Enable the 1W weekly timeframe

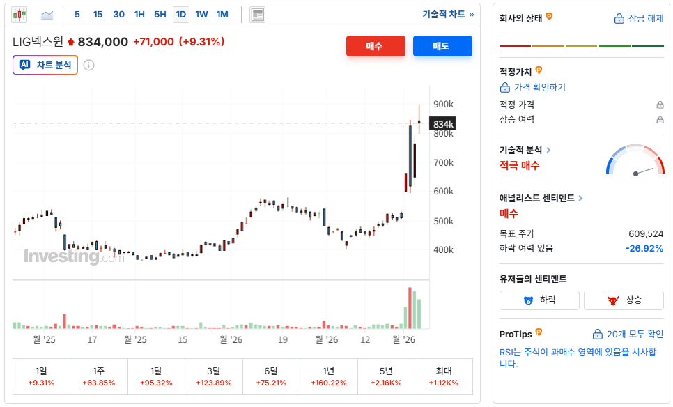click(201, 14)
